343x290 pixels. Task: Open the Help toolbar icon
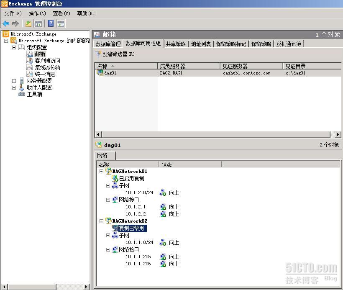pos(51,23)
